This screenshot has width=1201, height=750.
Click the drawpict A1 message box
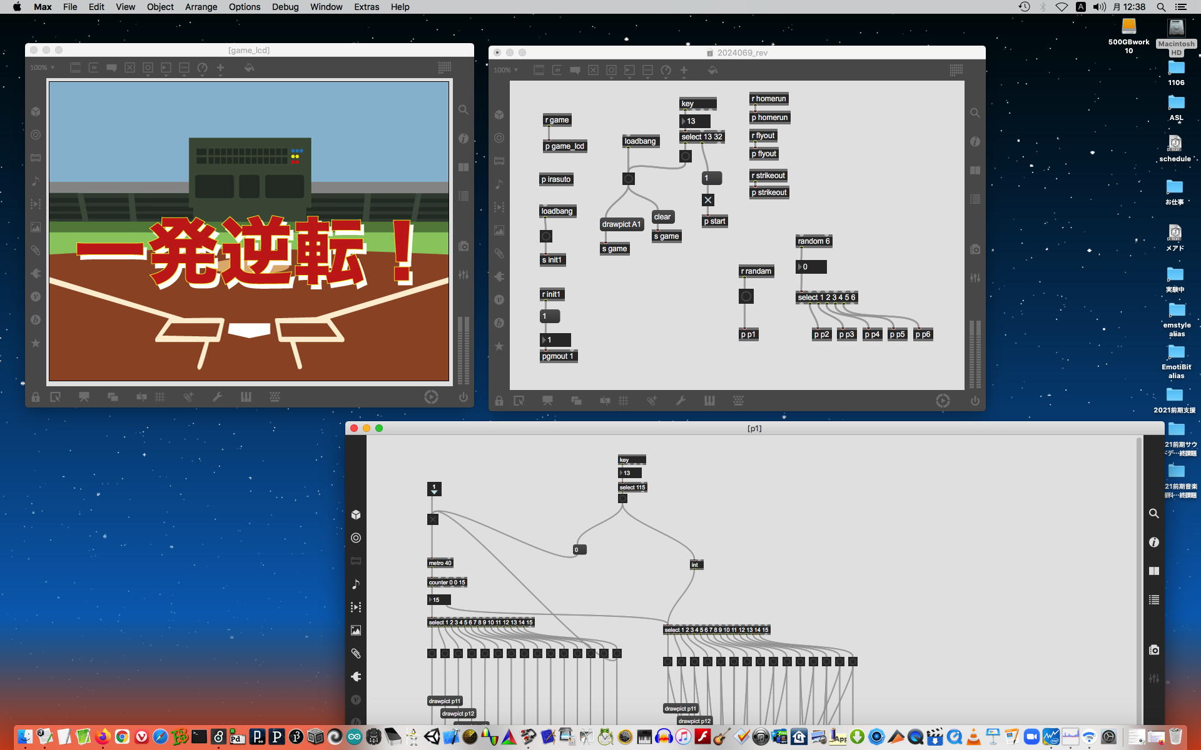621,224
